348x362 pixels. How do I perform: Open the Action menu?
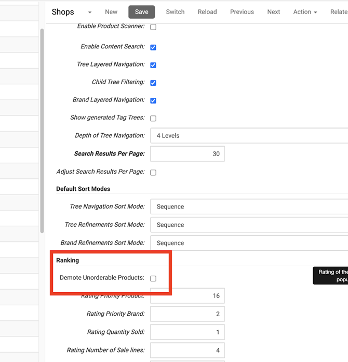pos(305,12)
